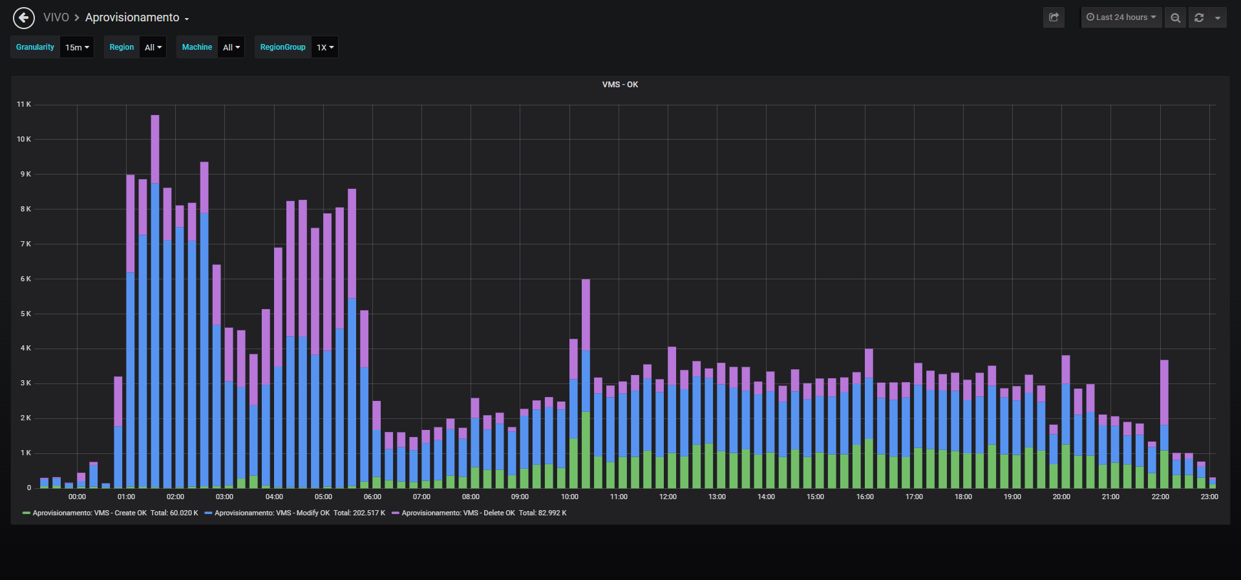The width and height of the screenshot is (1241, 580).
Task: Open the Last 24 hours time picker
Action: (1121, 17)
